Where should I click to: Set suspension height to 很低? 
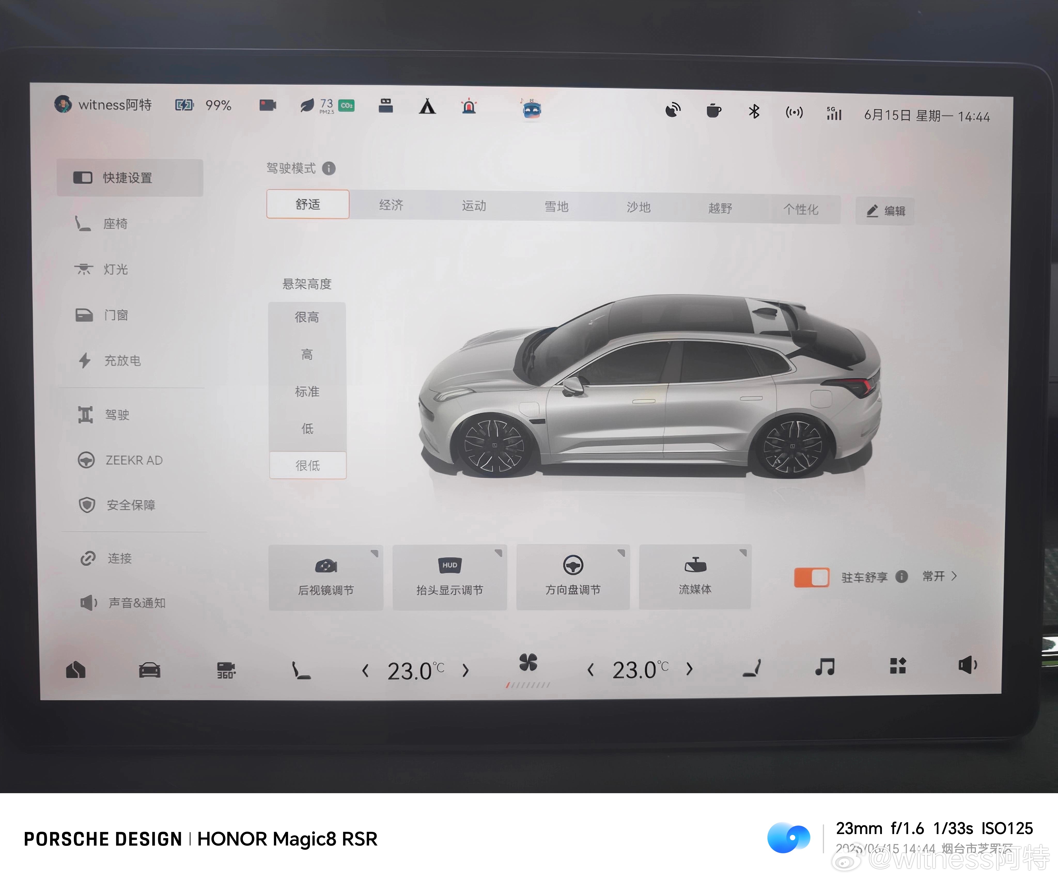[308, 466]
